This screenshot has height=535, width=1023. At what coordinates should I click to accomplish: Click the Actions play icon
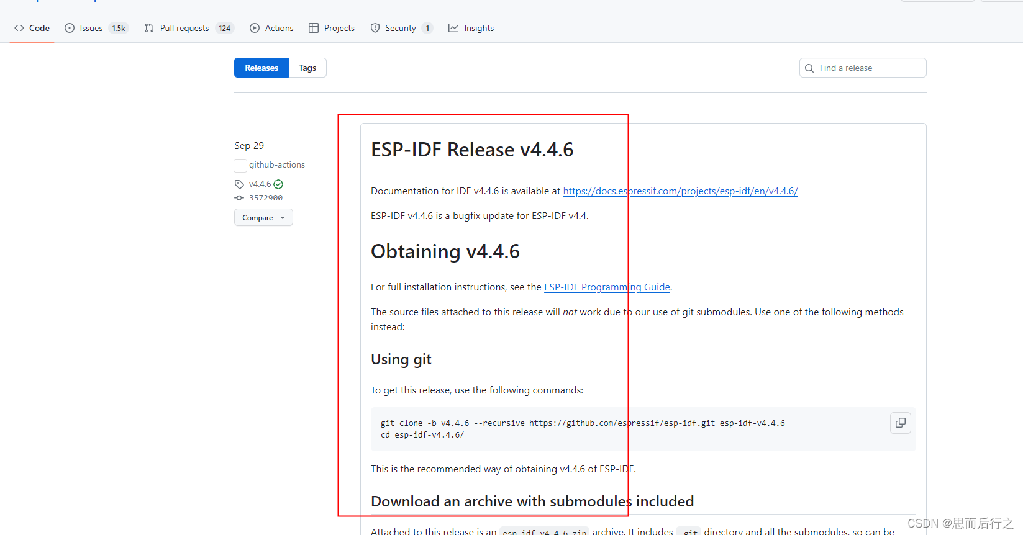(255, 28)
